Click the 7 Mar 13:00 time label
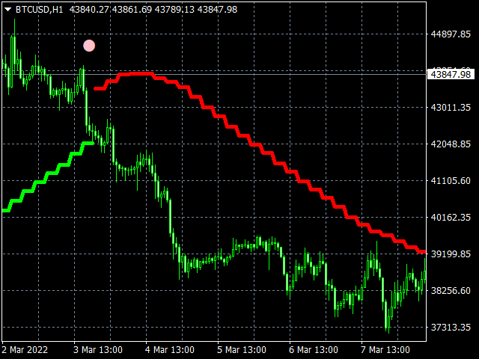Viewport: 479px width, 359px height. [x=385, y=349]
